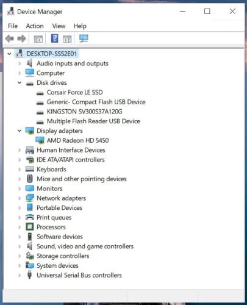Click the Back arrow toolbar icon
This screenshot has width=247, height=305.
click(x=9, y=38)
